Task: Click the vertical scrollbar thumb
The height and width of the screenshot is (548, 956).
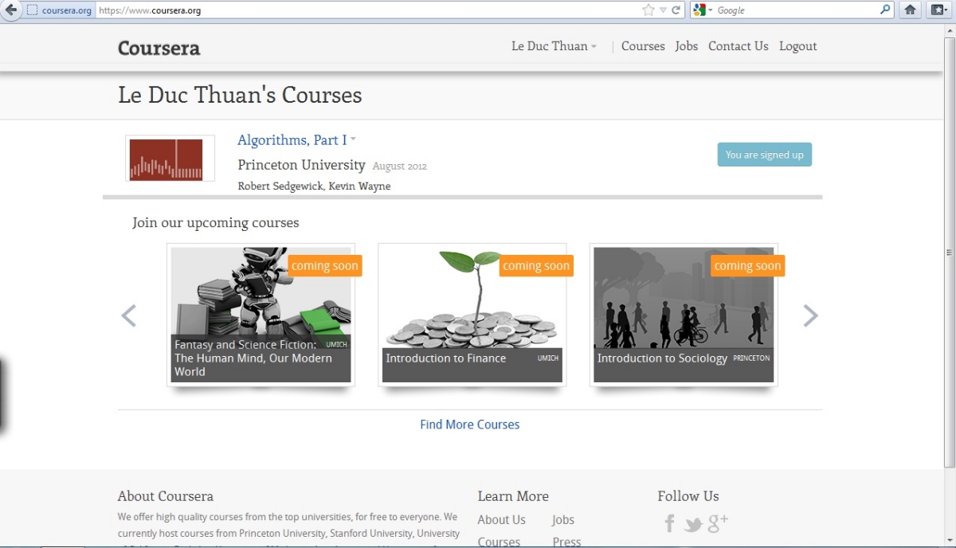Action: 949,252
